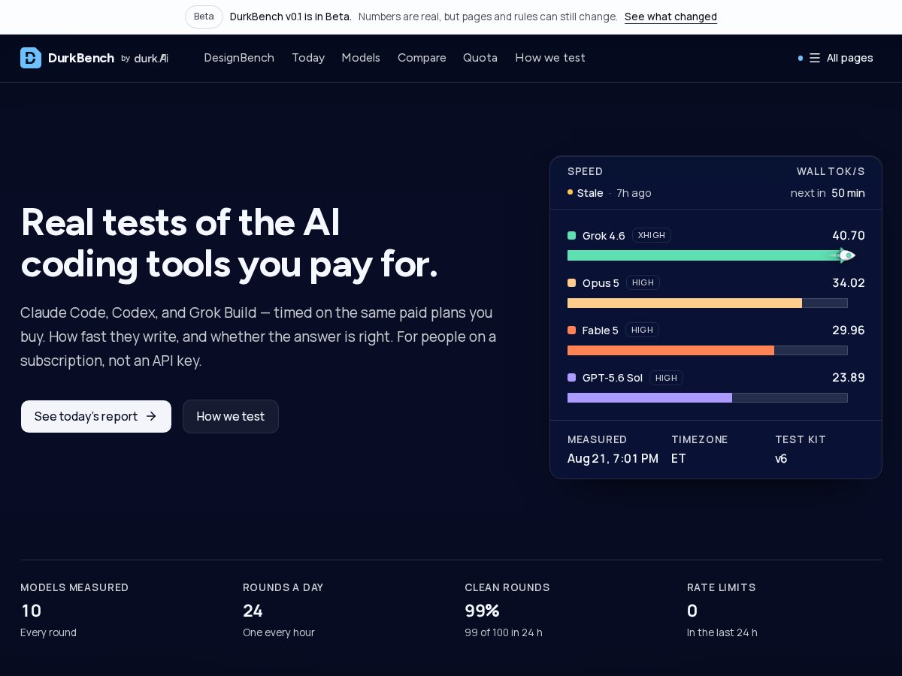Click the yellow Opus 5 color square
This screenshot has width=902, height=676.
[x=571, y=283]
